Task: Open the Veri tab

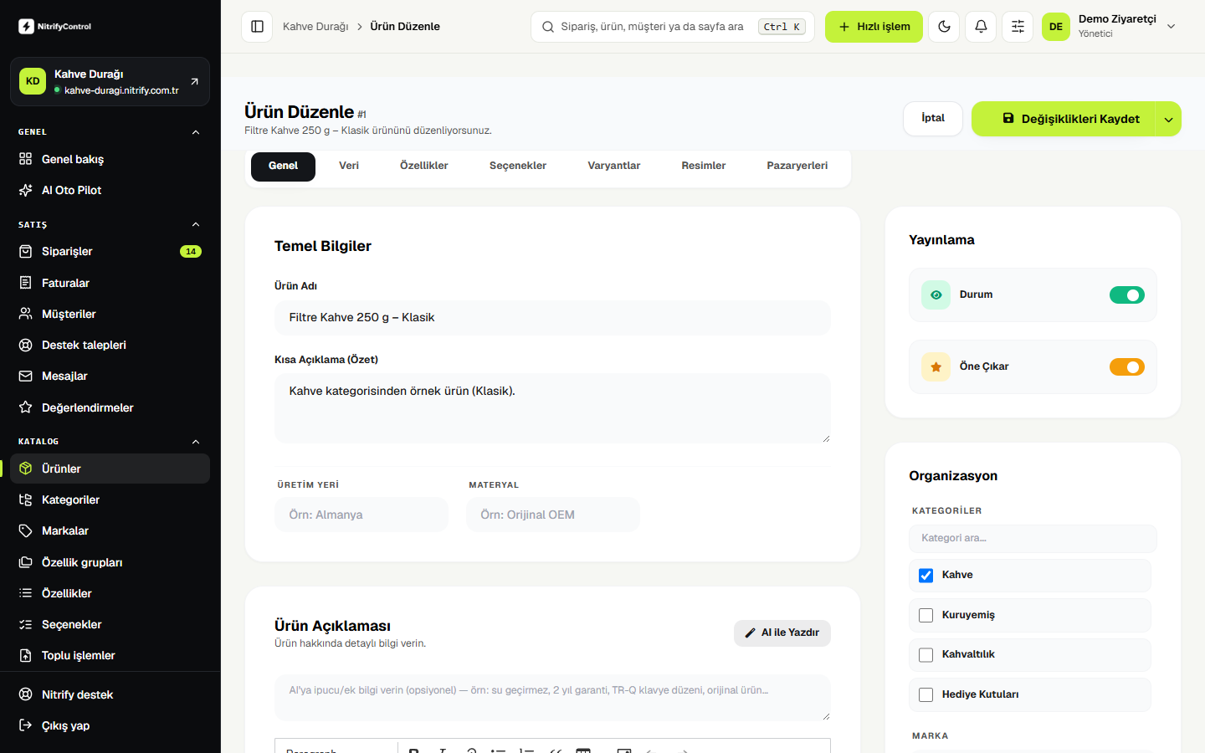Action: pyautogui.click(x=349, y=166)
